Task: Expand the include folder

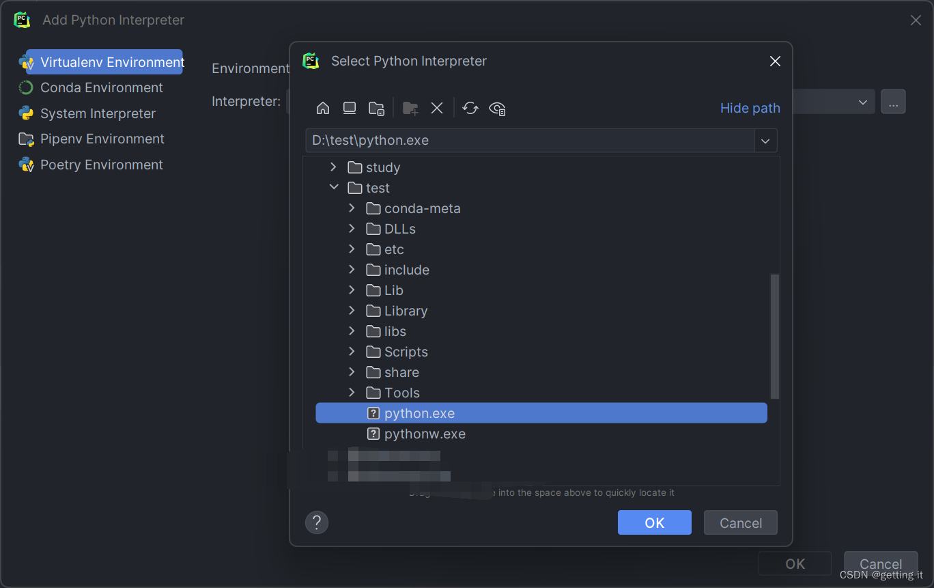Action: [352, 270]
